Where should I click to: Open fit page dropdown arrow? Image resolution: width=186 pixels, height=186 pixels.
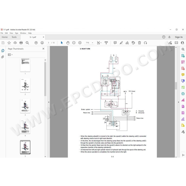coord(101,43)
